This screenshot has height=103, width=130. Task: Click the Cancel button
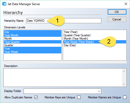pyautogui.click(x=117, y=19)
